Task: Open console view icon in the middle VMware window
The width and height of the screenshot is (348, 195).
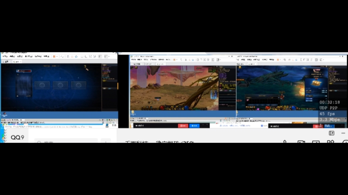Action: pyautogui.click(x=213, y=60)
